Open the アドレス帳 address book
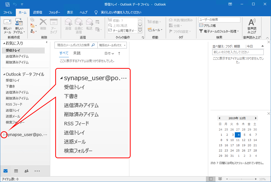The image size is (271, 182). pyautogui.click(x=207, y=25)
